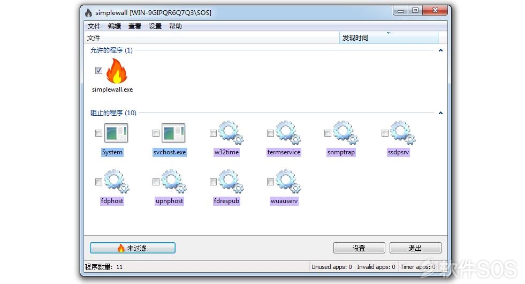Sort by the 文件 column header
The image size is (525, 284).
(x=211, y=38)
